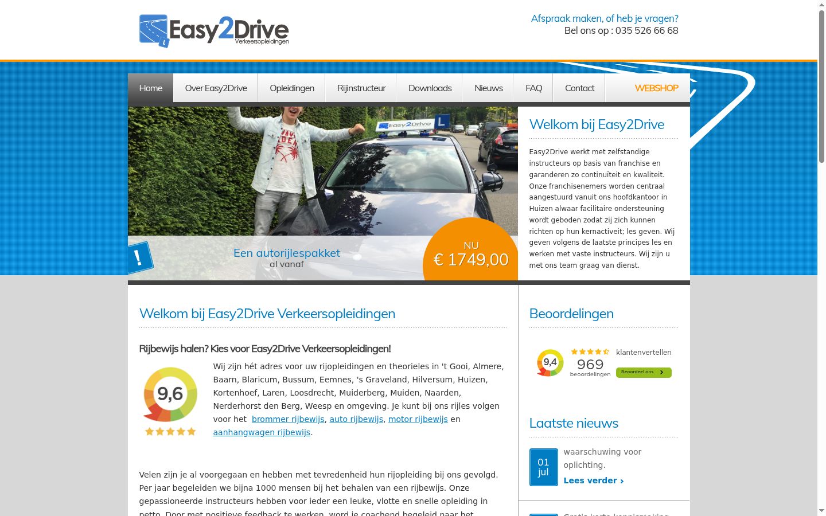Click the Easy2Drive logo in the header
Screen dimensions: 826x516
[x=214, y=31]
